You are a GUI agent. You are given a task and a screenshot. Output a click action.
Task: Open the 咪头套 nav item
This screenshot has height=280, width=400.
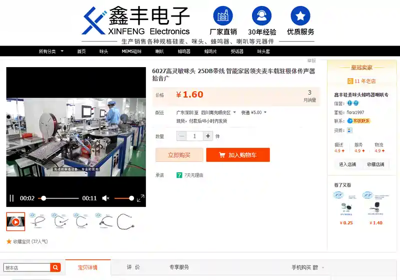[263, 52]
